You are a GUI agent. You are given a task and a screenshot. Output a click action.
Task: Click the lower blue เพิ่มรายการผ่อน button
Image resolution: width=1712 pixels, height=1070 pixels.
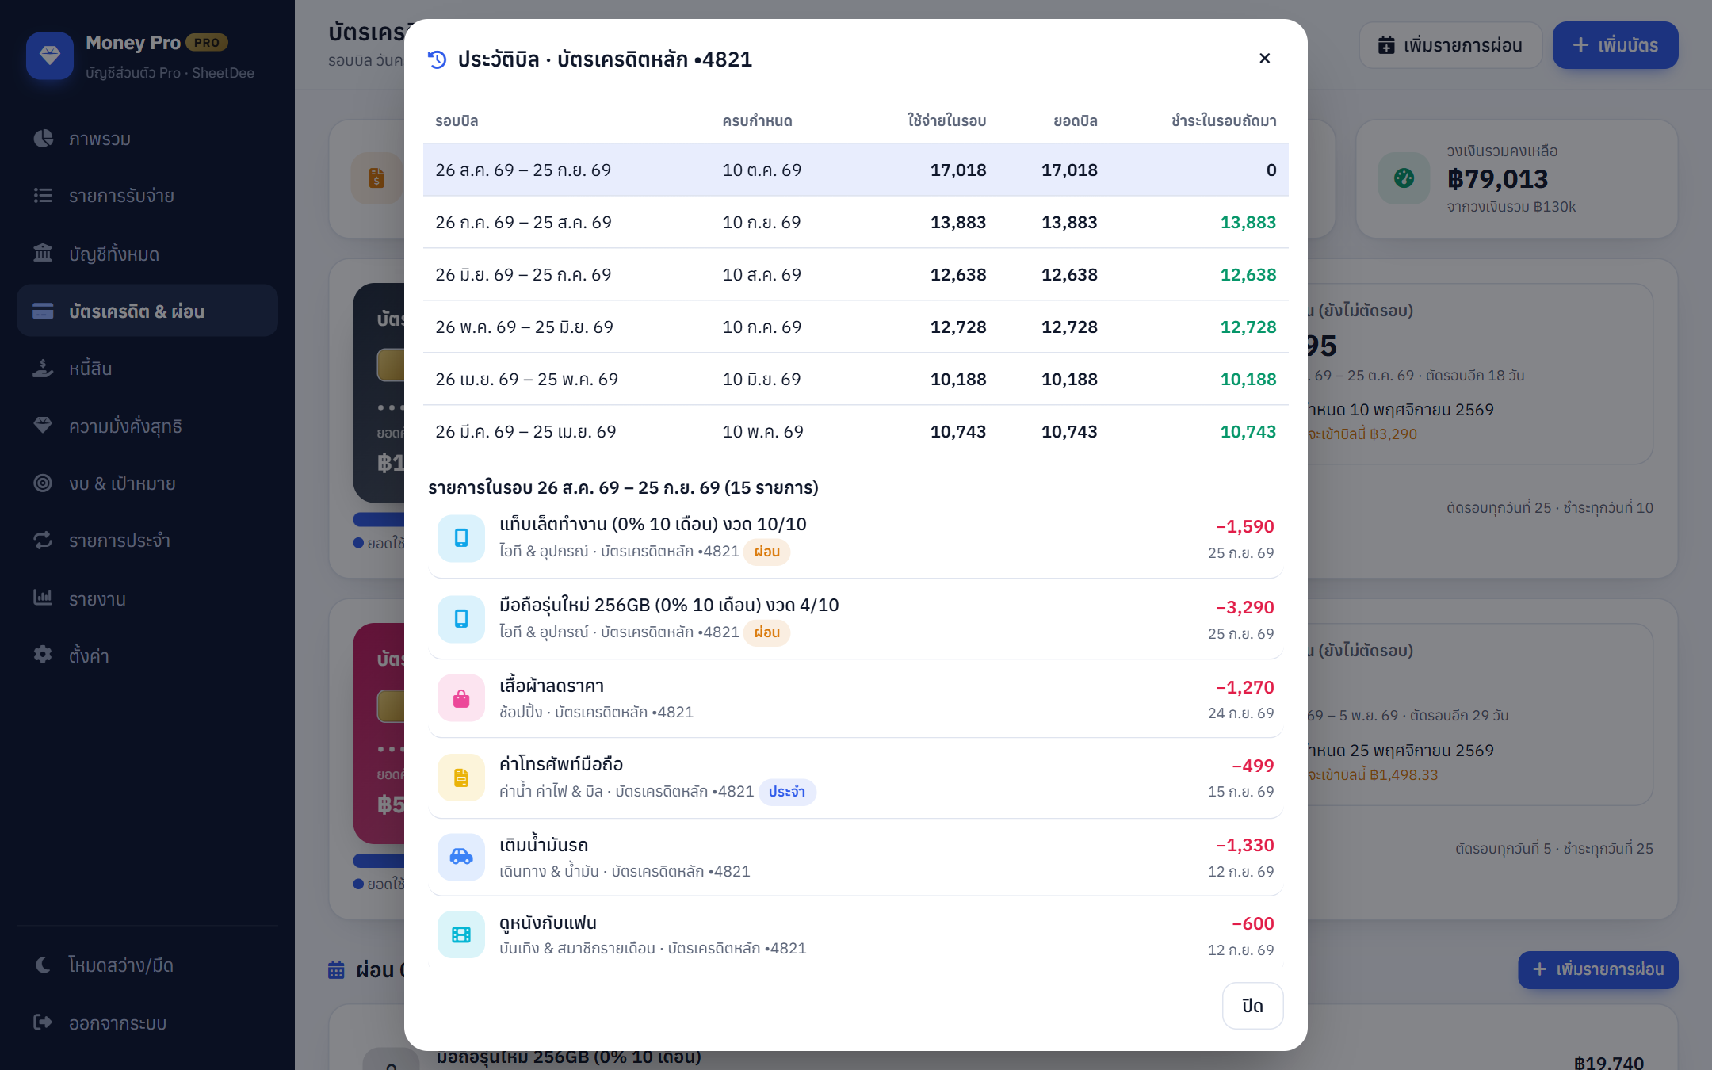pyautogui.click(x=1598, y=969)
